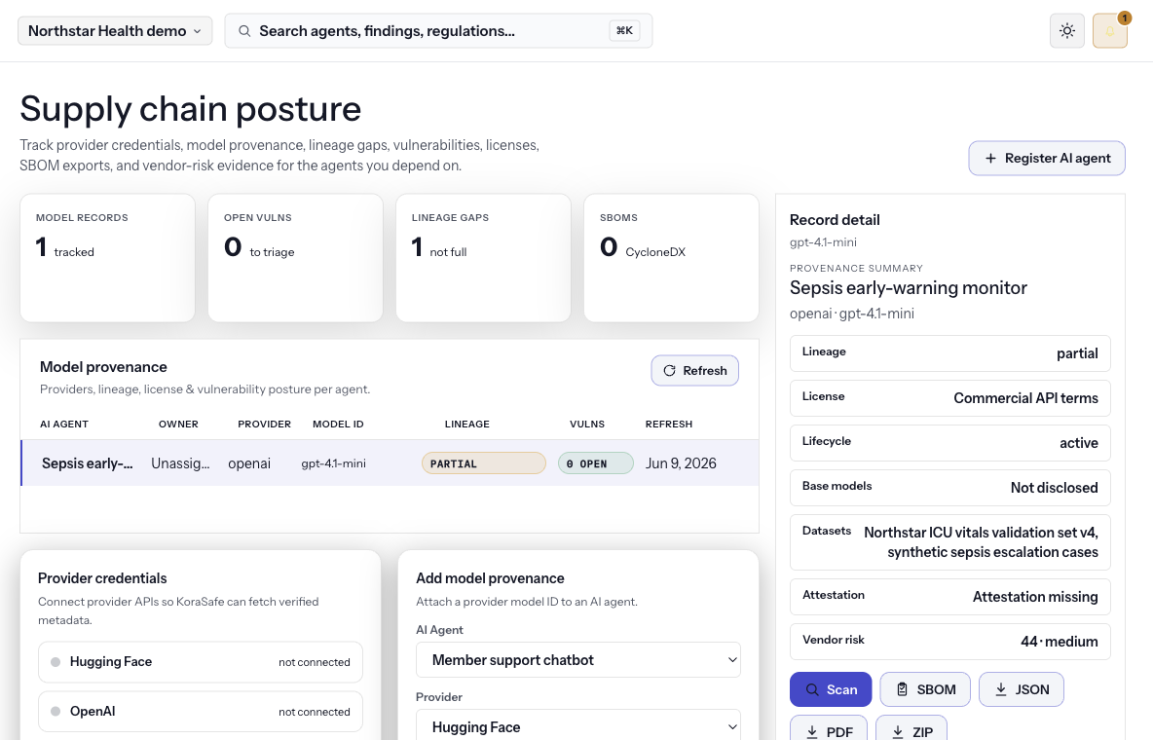Click the MODEL ID column header
This screenshot has height=740, width=1153.
[338, 425]
